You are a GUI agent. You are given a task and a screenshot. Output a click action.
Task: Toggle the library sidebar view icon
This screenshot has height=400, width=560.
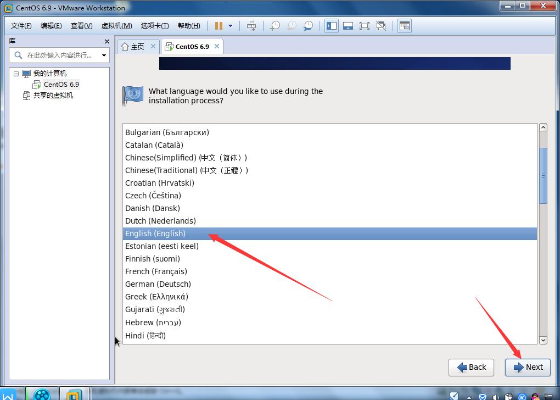tap(332, 26)
